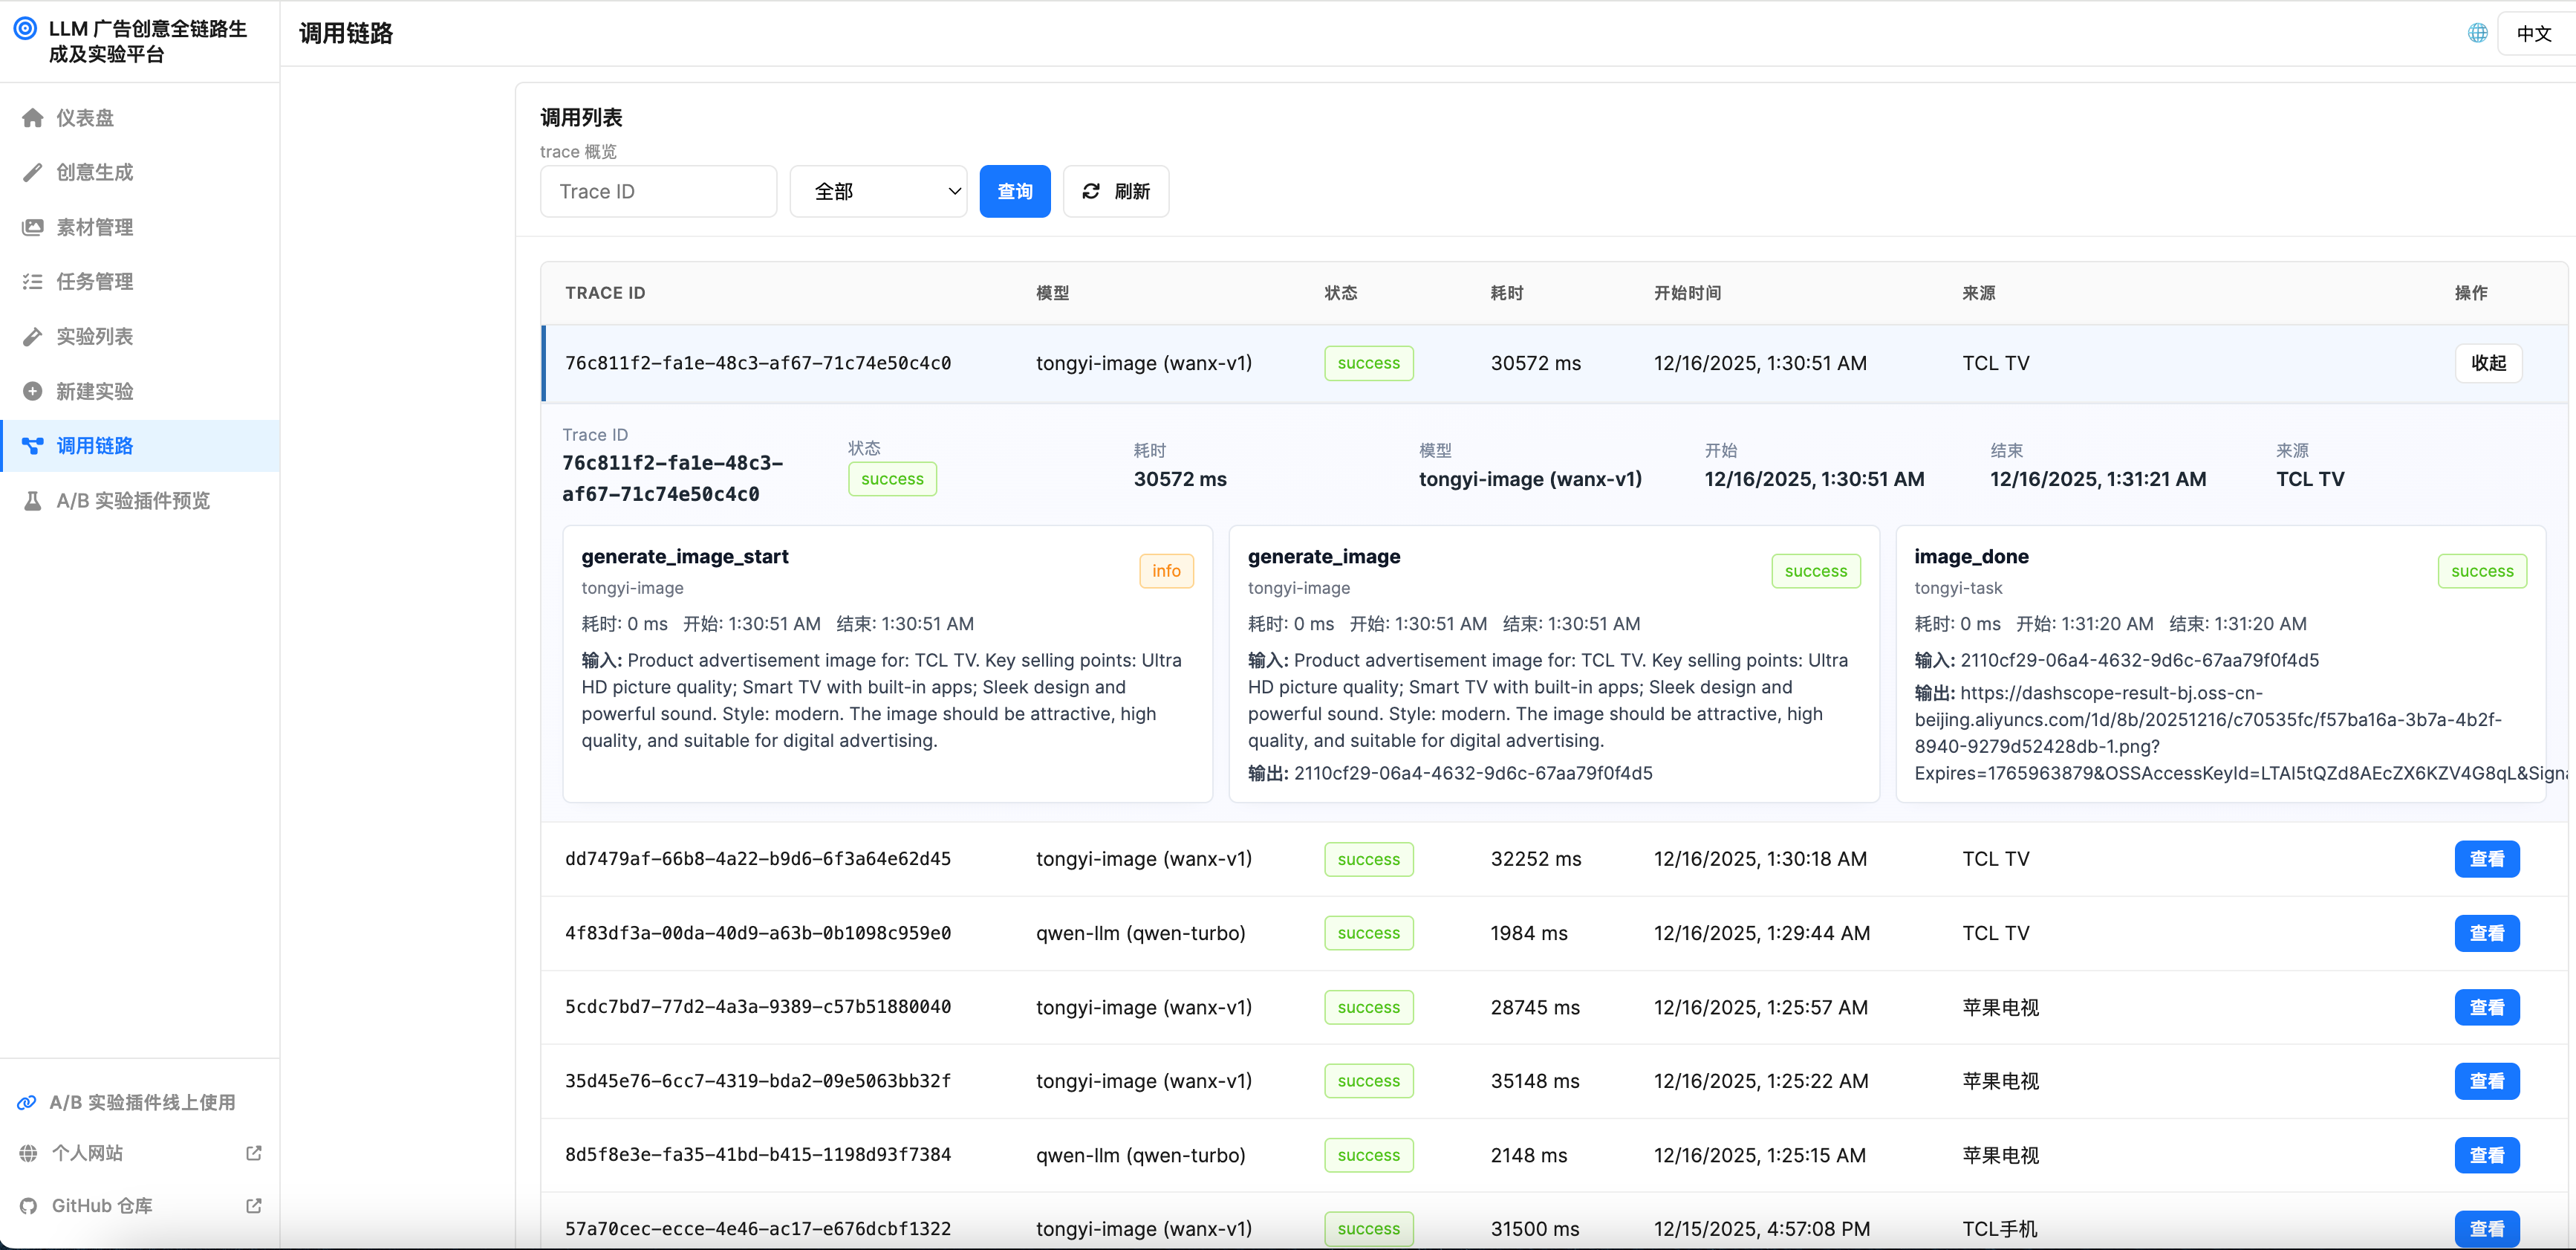
Task: View details of trace 4f83df3a
Action: (2487, 933)
